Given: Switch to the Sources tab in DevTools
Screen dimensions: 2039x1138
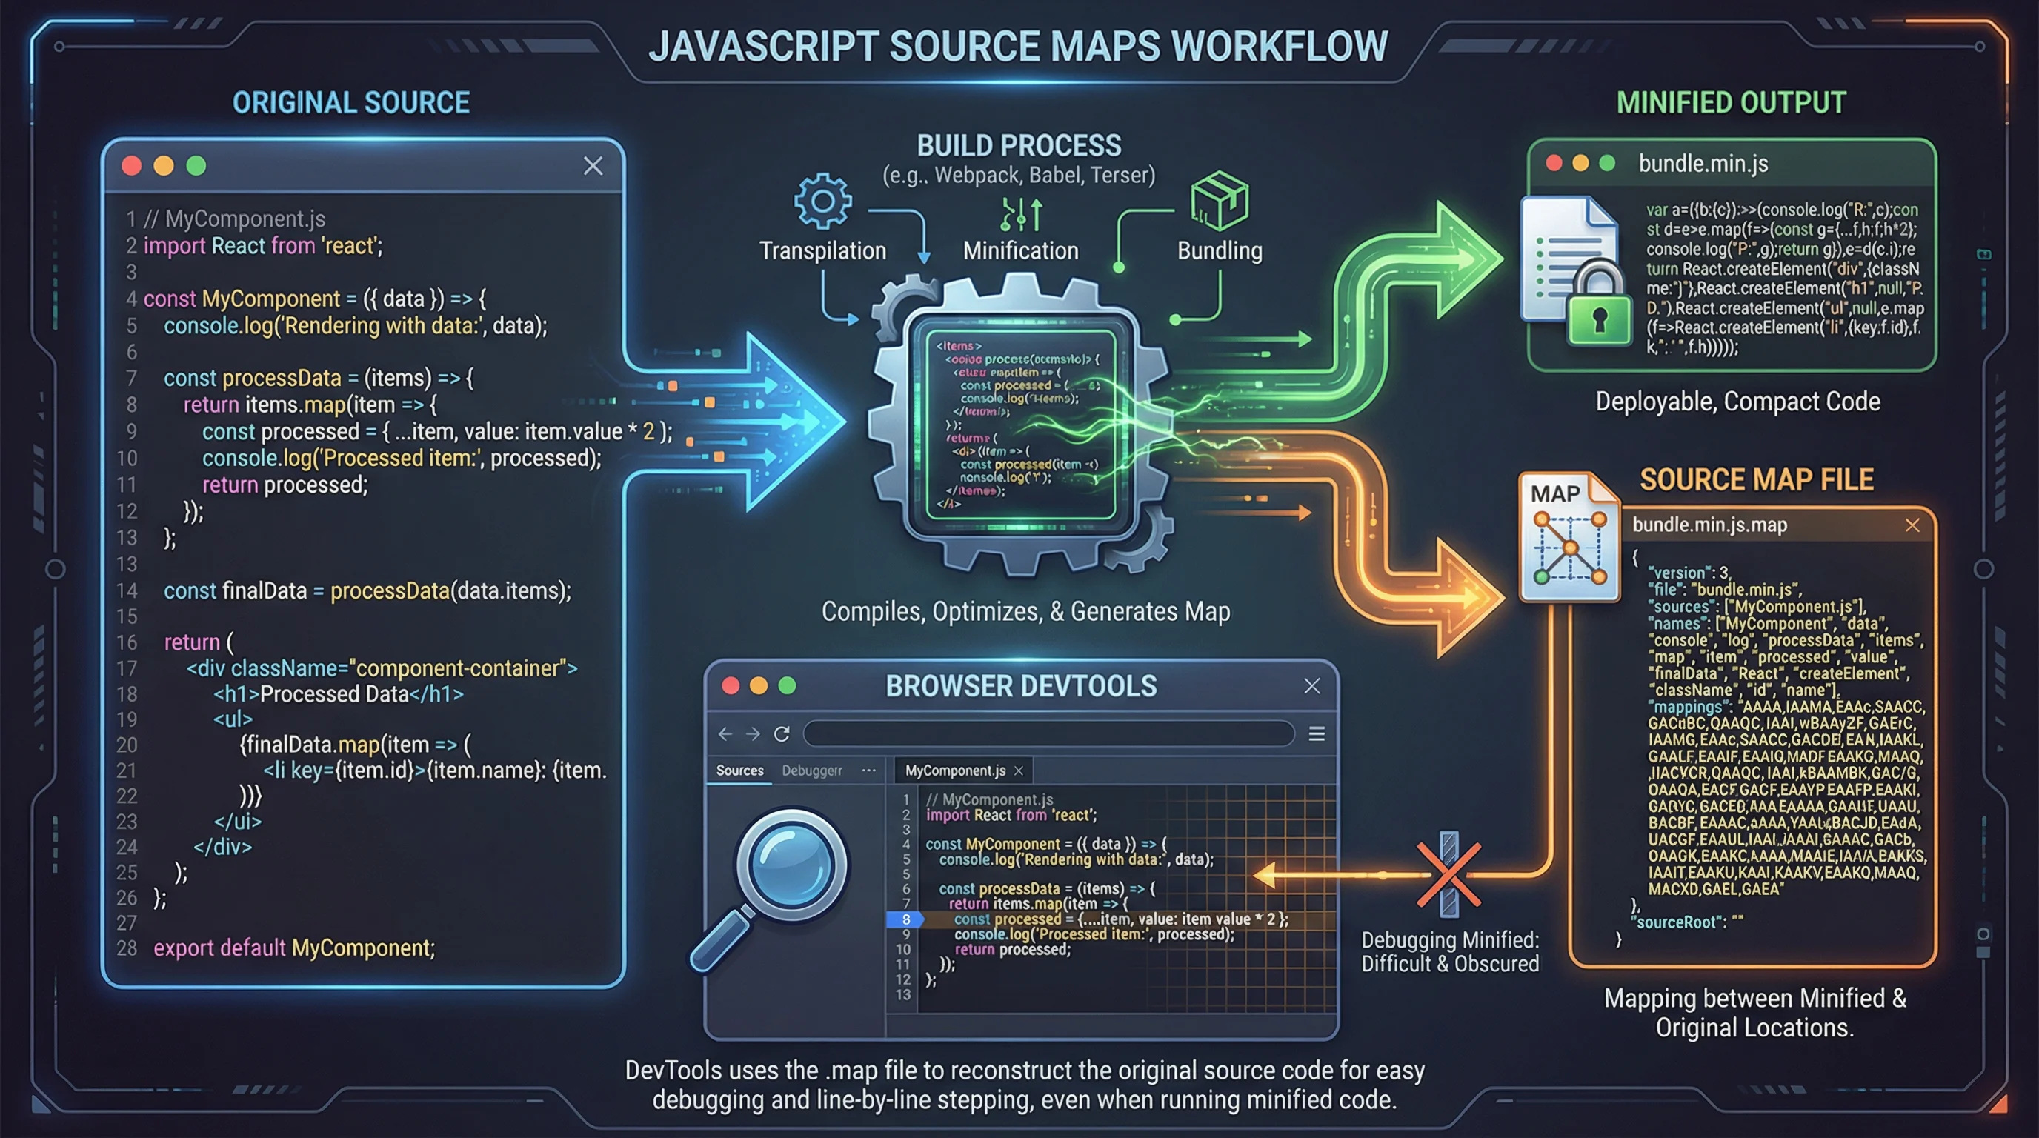Looking at the screenshot, I should click(x=739, y=770).
